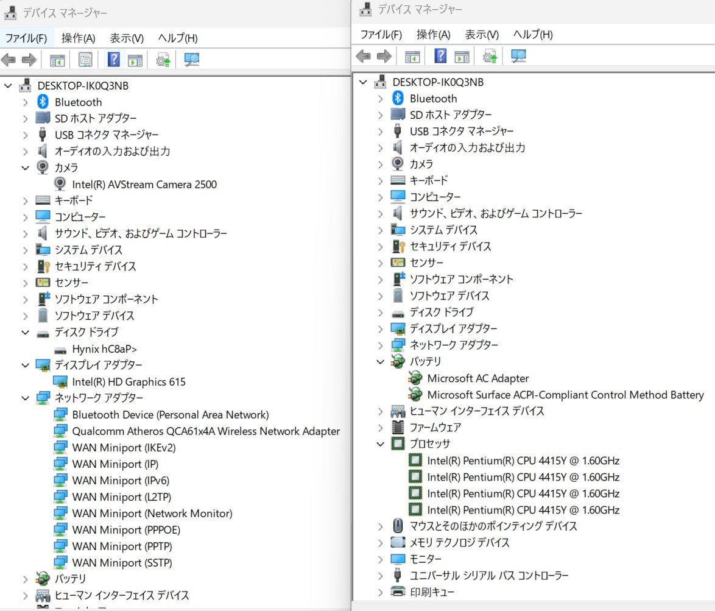The width and height of the screenshot is (715, 611).
Task: Select Intel(R) AVStream Camera 2500 device
Action: pos(144,184)
